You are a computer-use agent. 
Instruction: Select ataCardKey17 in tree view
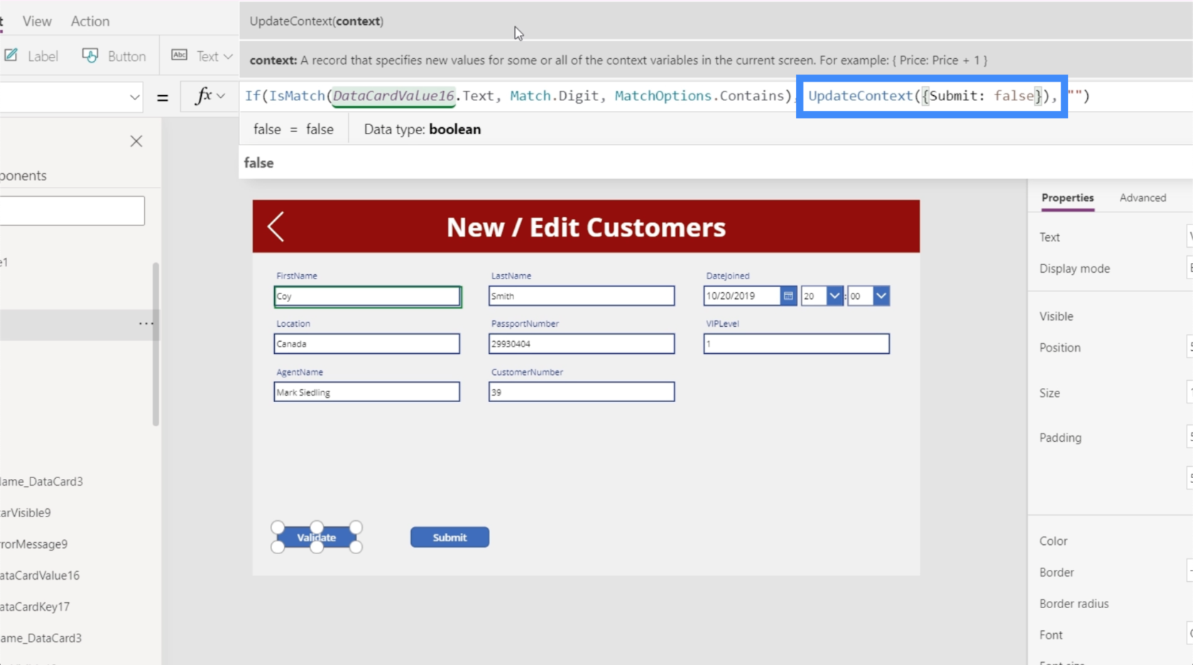[35, 607]
